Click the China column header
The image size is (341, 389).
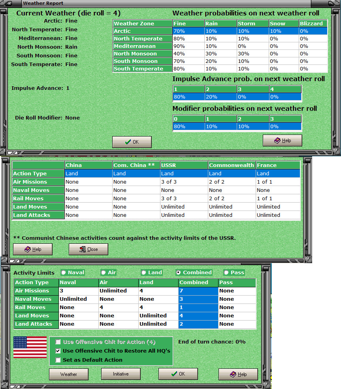(89, 165)
